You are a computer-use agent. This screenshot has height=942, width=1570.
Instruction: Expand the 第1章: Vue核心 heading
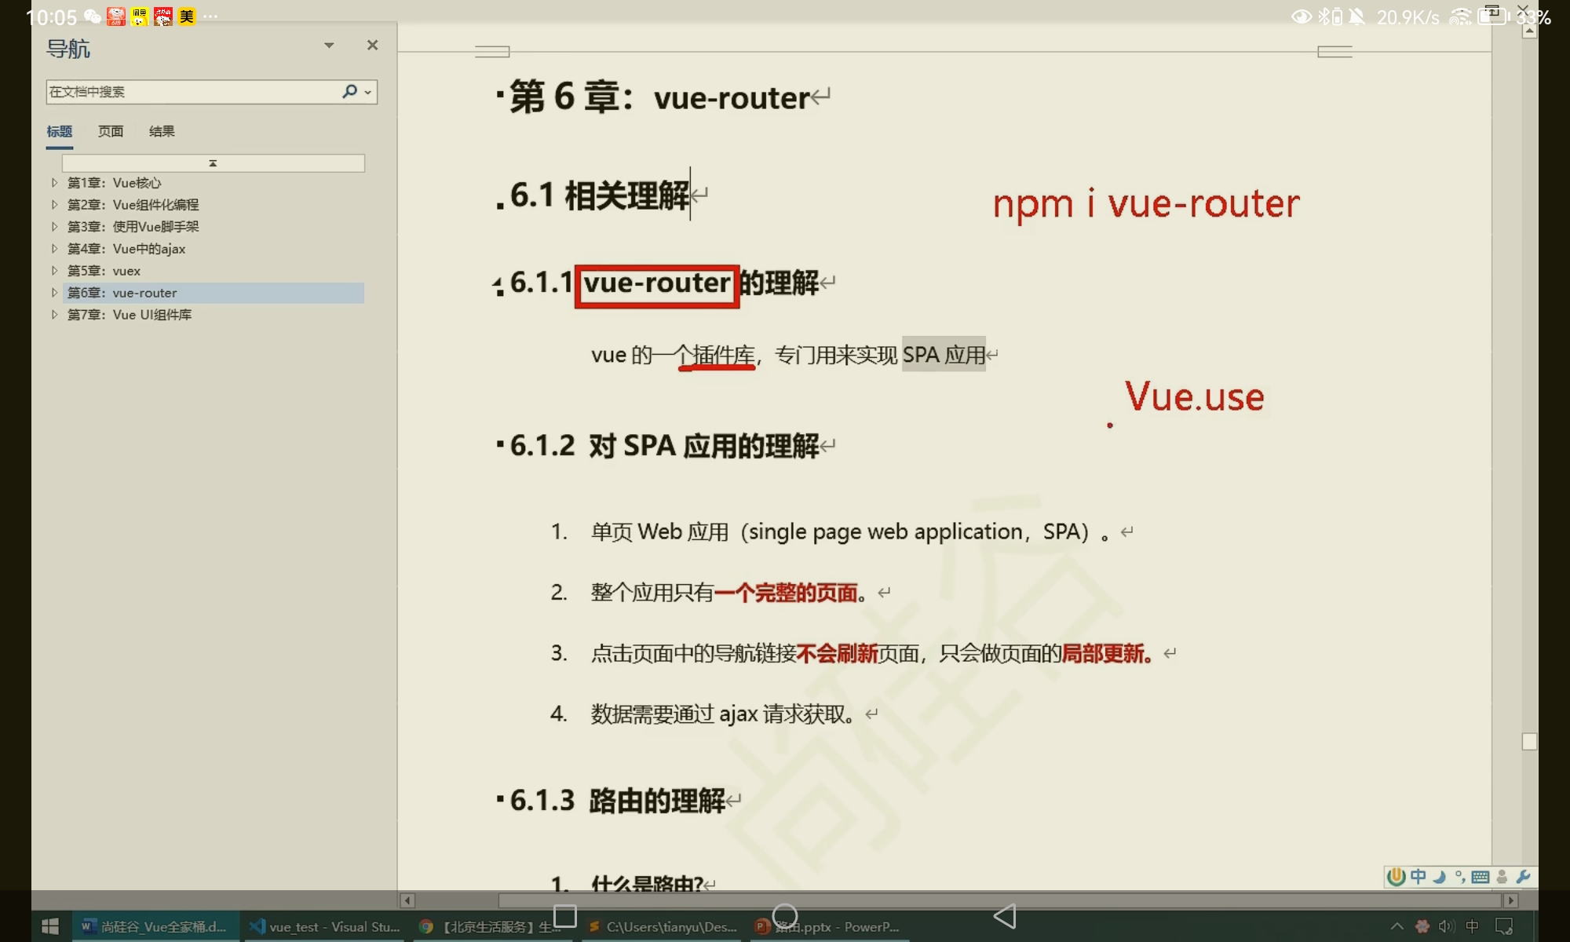[54, 183]
